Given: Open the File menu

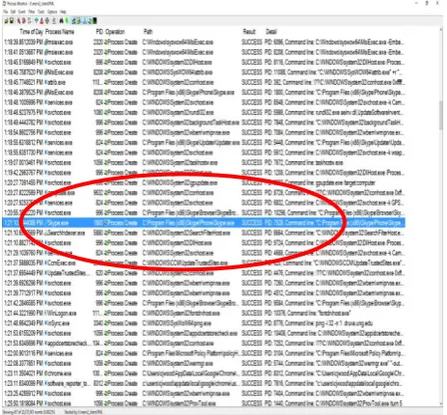Looking at the screenshot, I should tap(6, 12).
